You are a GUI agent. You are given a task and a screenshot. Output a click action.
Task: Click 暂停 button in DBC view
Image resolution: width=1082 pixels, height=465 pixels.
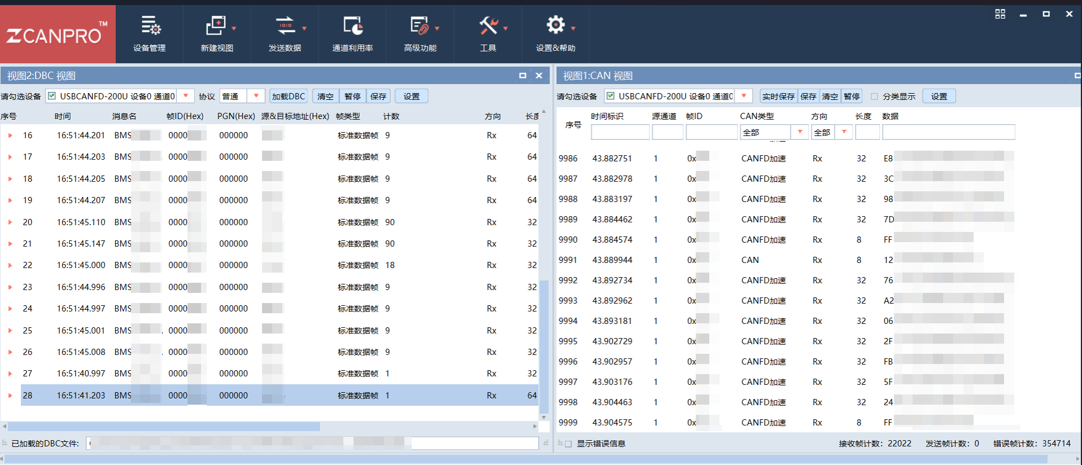[352, 96]
